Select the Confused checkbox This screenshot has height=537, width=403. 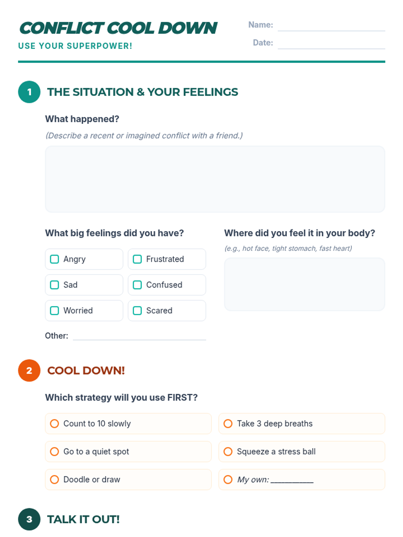point(137,285)
